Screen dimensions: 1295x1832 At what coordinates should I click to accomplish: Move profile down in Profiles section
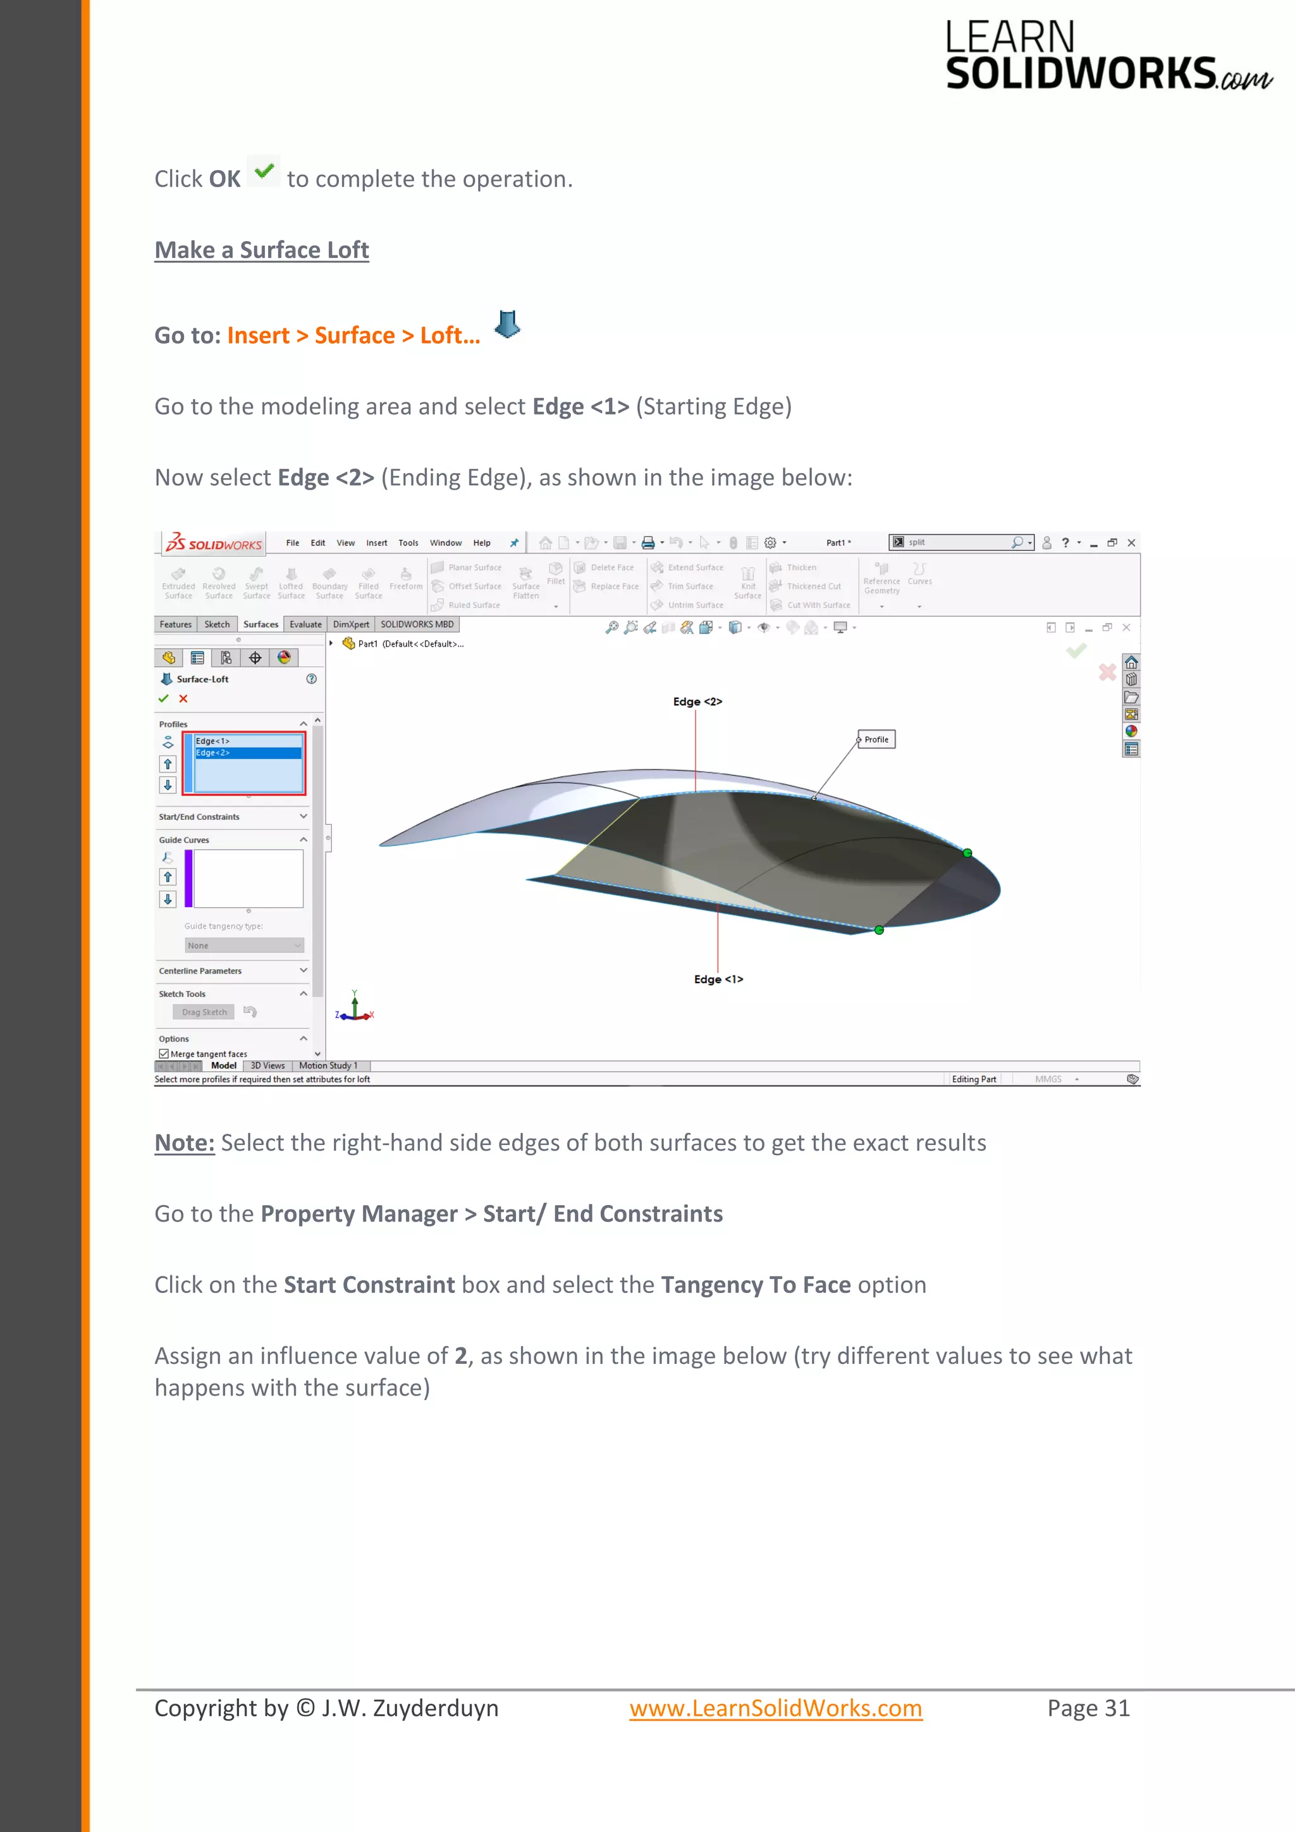click(168, 785)
